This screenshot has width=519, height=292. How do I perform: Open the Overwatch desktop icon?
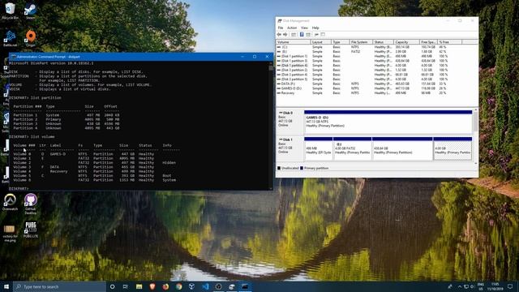pyautogui.click(x=10, y=202)
